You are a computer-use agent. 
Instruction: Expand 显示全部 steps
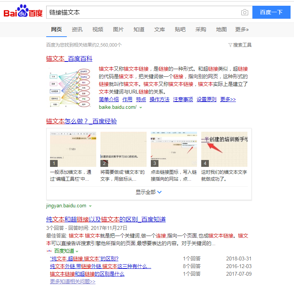tap(149, 192)
